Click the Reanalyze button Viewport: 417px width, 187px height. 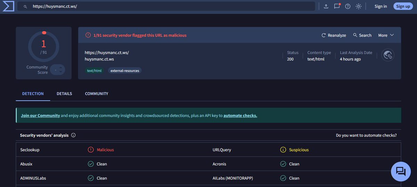click(334, 35)
